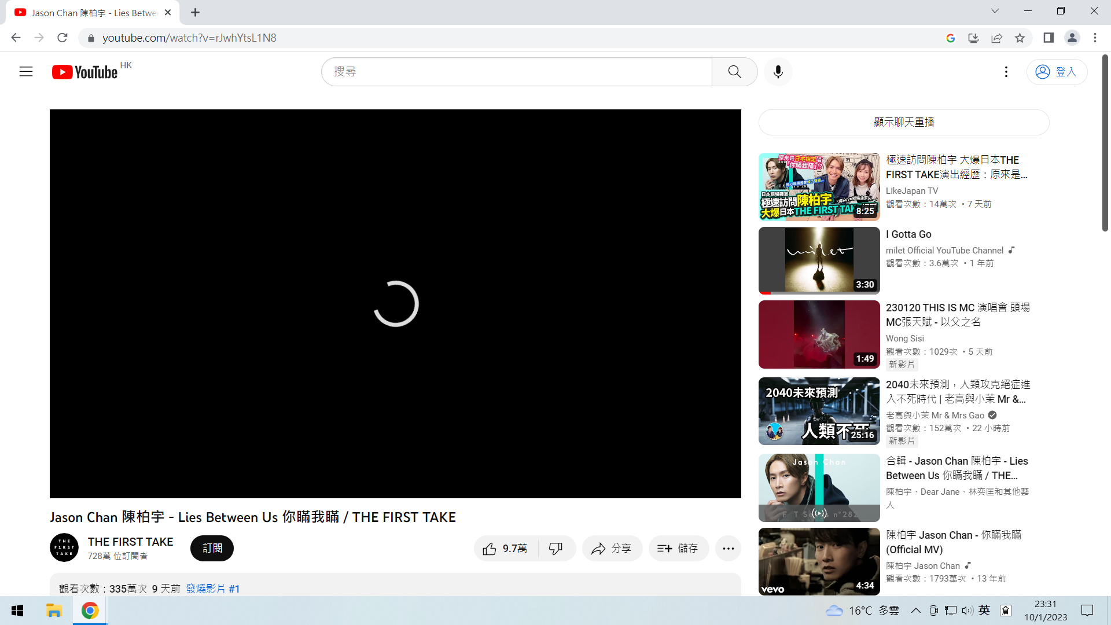
Task: Click the page vertical scrollbar
Action: [1105, 144]
